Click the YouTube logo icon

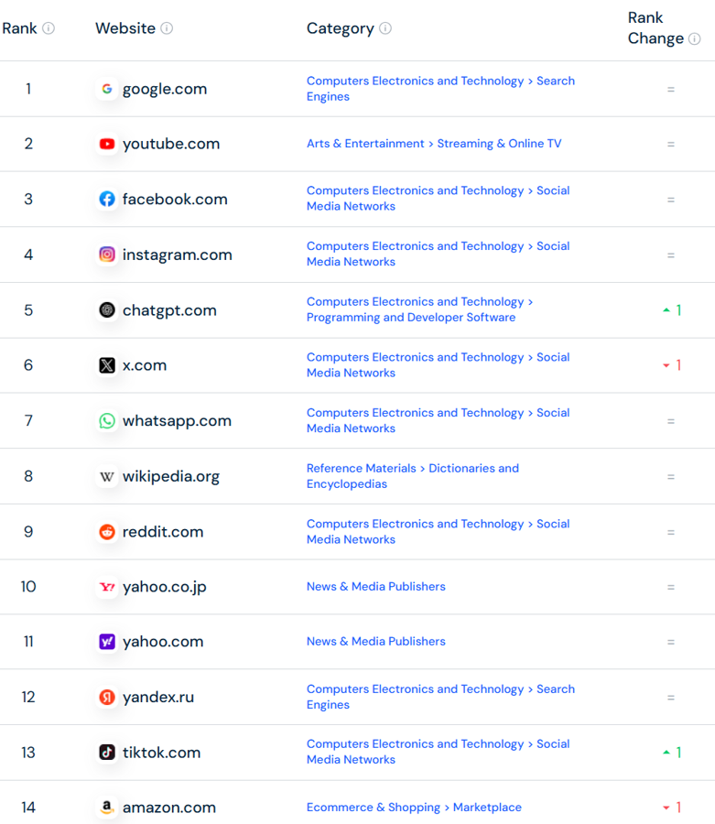click(x=107, y=144)
